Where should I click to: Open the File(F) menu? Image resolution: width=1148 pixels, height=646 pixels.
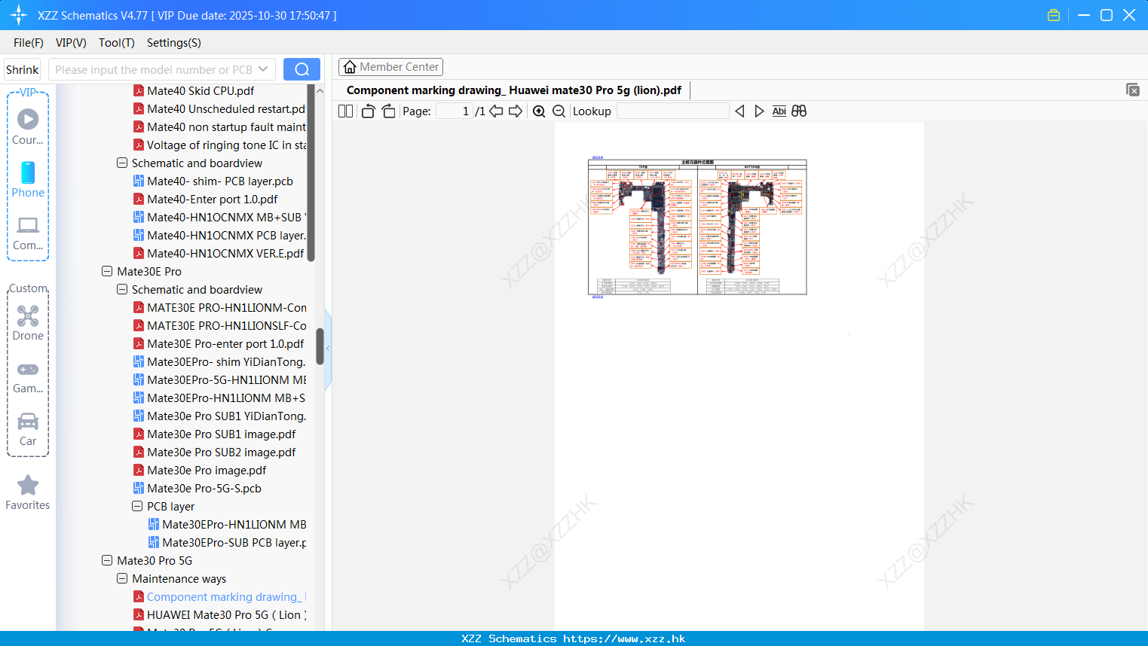tap(29, 43)
